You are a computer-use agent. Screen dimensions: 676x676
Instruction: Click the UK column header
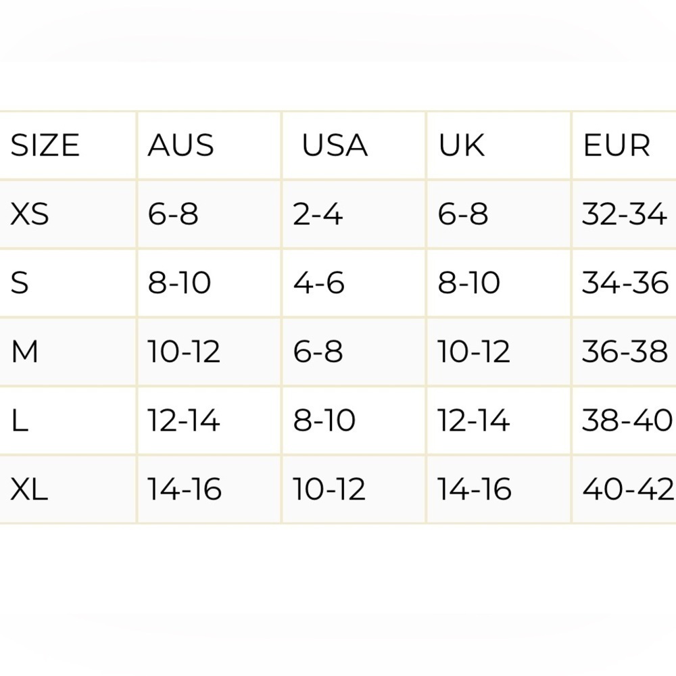pos(461,145)
